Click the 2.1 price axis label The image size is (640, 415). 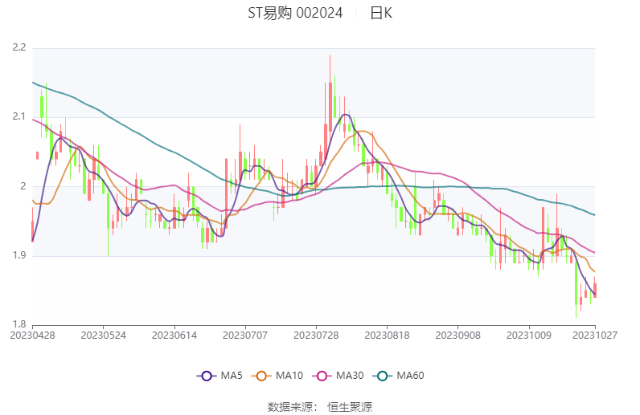(19, 116)
